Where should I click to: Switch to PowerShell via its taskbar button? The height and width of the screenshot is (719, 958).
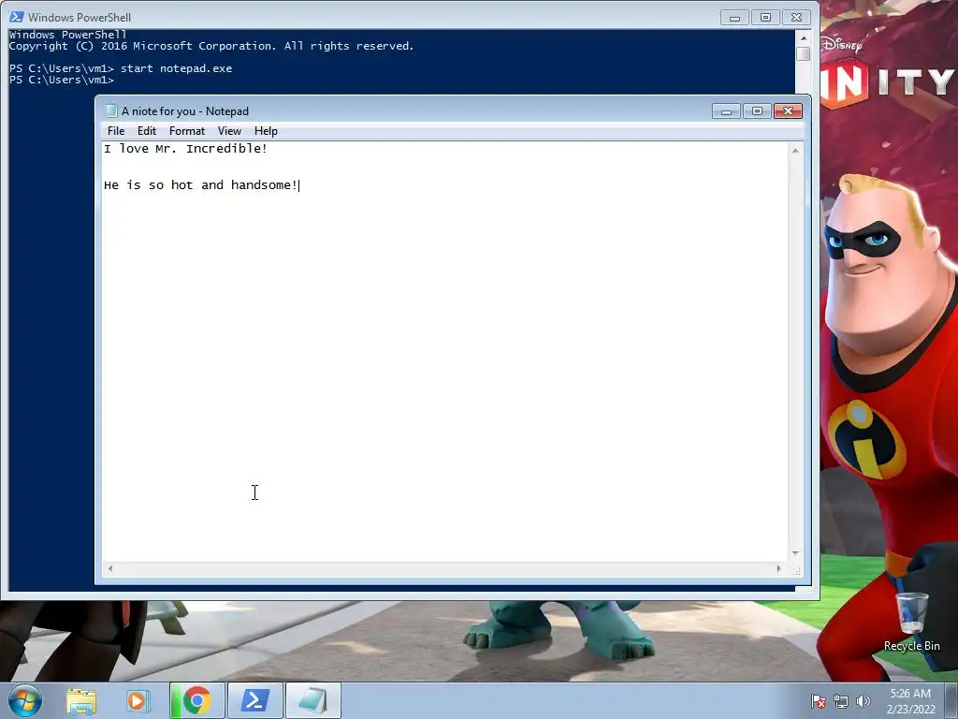point(254,700)
